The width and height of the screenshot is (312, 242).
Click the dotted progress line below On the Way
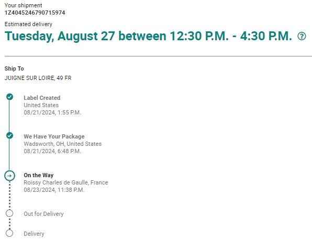[9, 195]
